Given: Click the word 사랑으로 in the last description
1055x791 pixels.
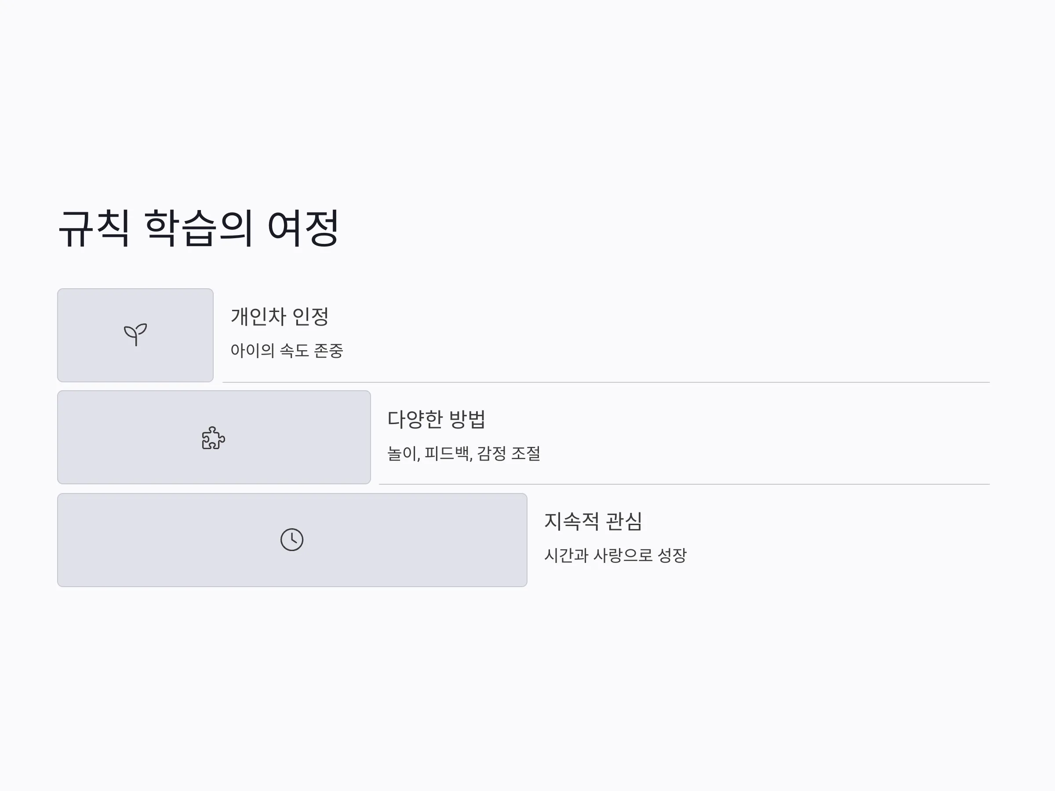Looking at the screenshot, I should 622,555.
